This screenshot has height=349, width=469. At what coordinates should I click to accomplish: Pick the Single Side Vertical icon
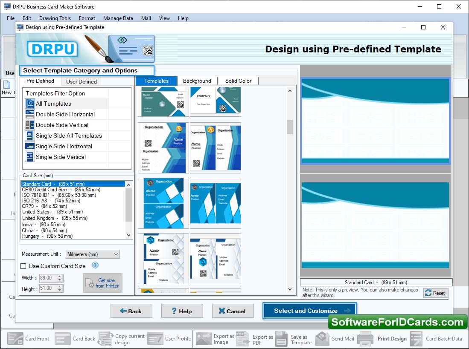(29, 157)
